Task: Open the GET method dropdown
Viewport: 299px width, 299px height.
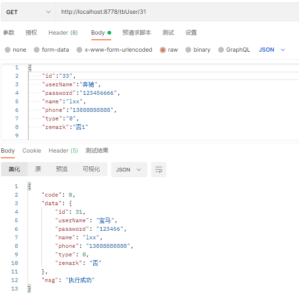Action: tap(29, 12)
